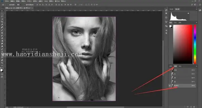Select the Crop tool
202x108 pixels.
tap(2, 22)
